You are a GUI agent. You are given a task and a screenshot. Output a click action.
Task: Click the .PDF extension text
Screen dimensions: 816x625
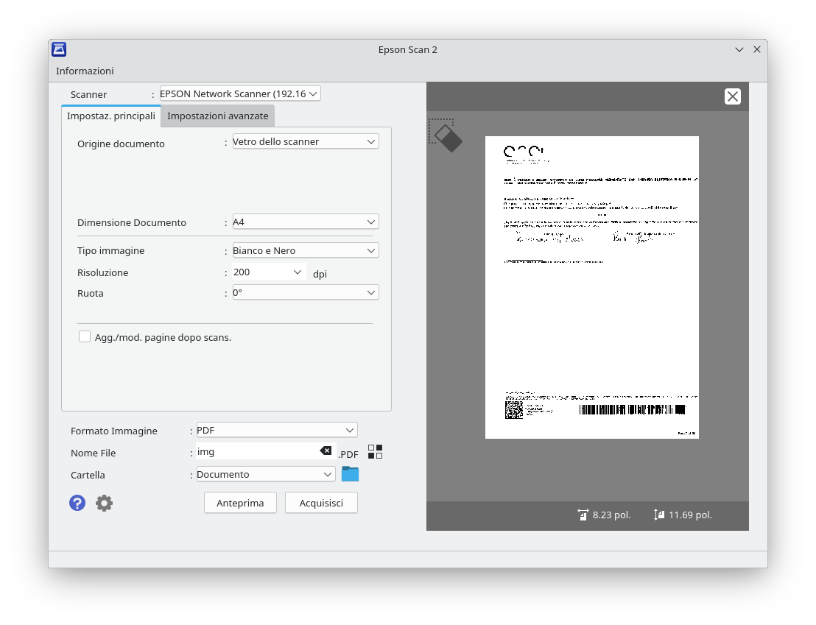click(348, 454)
